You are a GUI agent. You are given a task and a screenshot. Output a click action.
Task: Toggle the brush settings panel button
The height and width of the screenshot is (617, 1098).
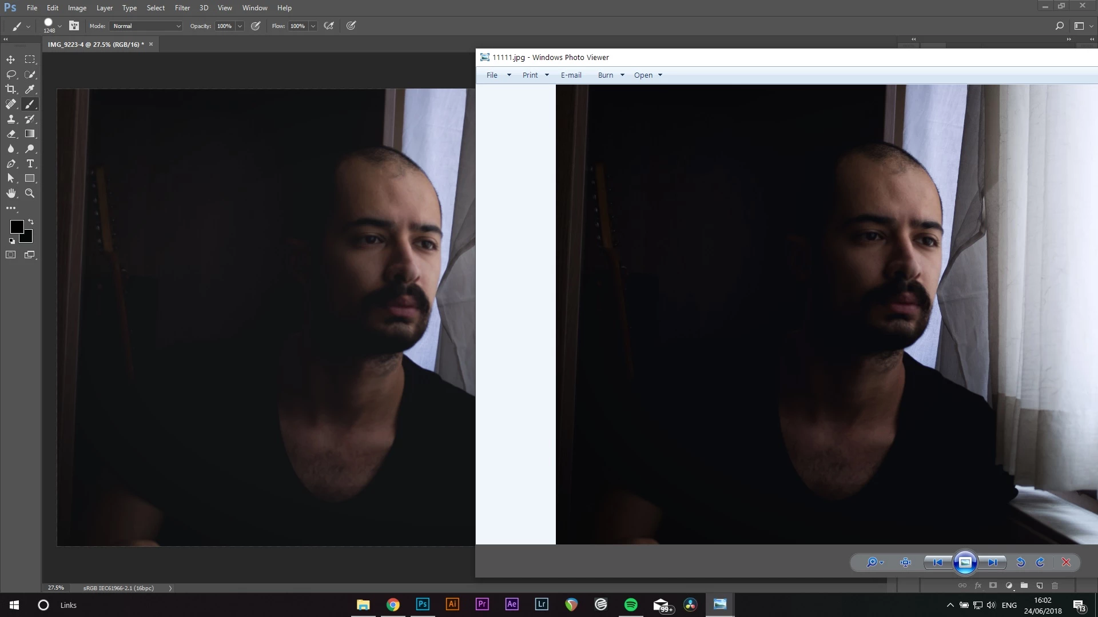click(74, 26)
